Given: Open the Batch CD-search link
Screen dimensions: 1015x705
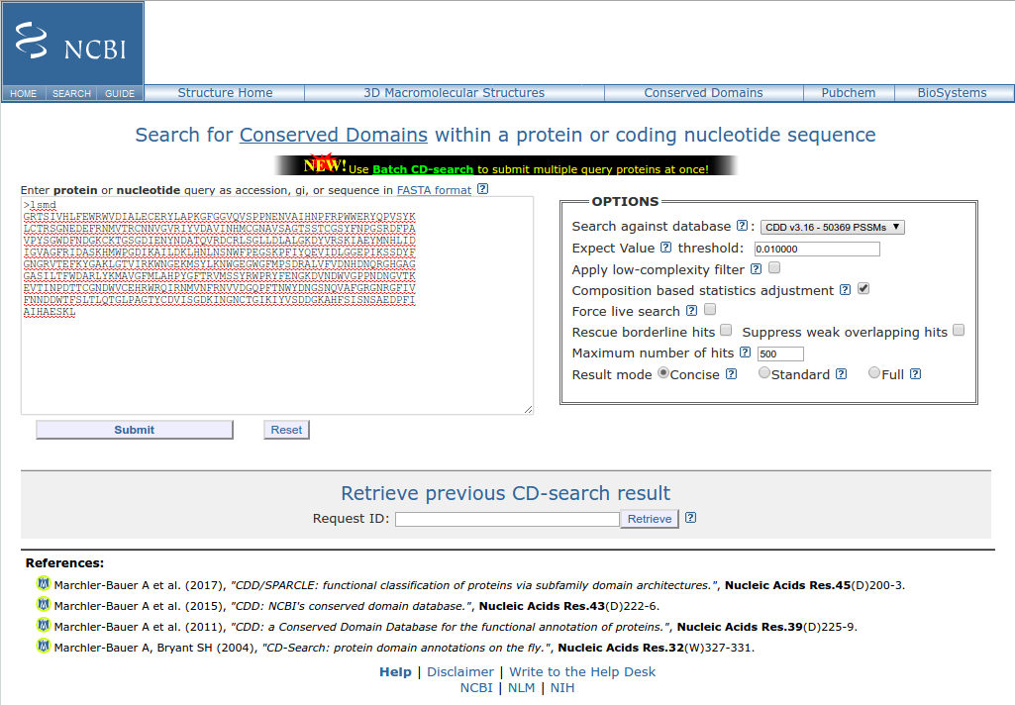Looking at the screenshot, I should 423,169.
